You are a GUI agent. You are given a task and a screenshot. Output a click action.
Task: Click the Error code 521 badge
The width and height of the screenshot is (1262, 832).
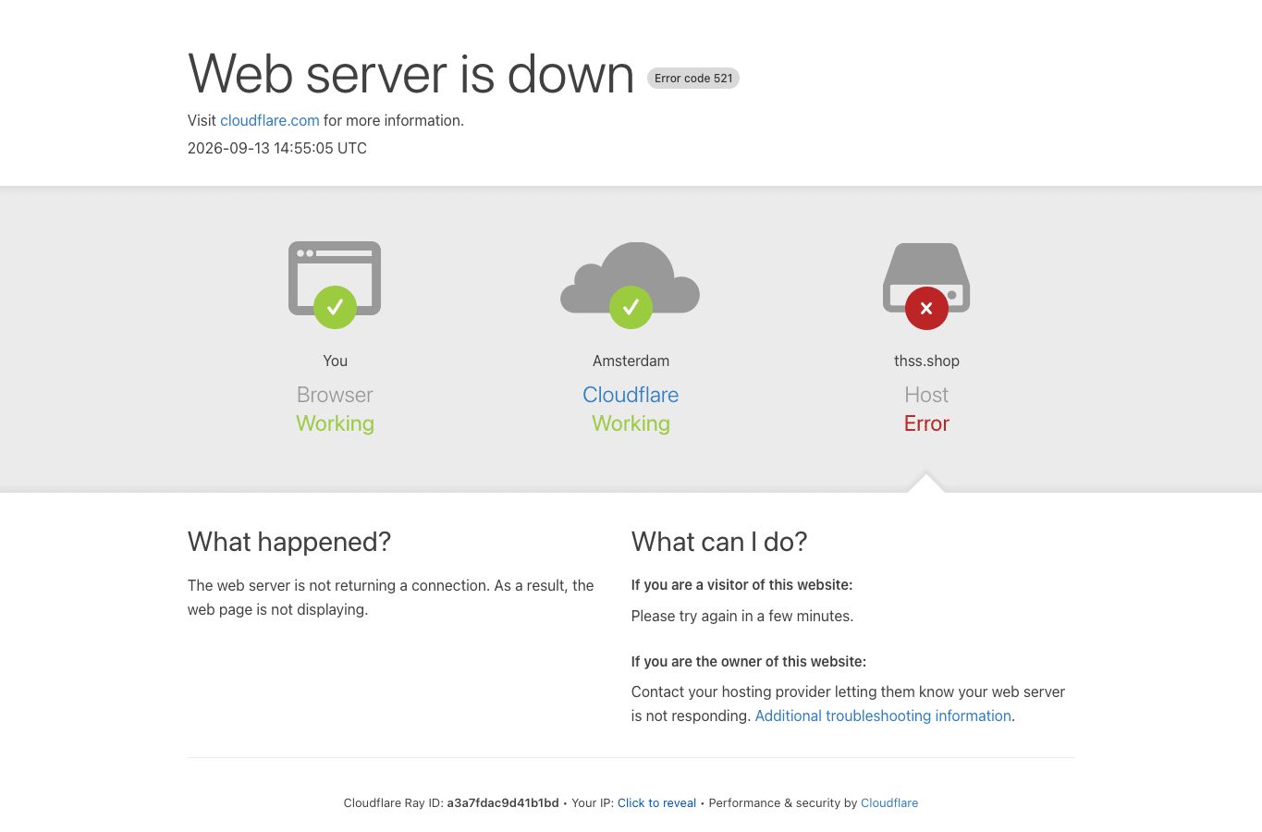tap(693, 79)
